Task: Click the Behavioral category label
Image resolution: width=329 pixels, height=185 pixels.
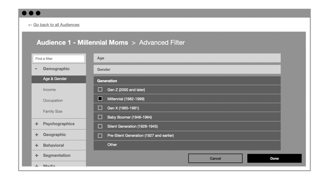Action: coord(54,146)
